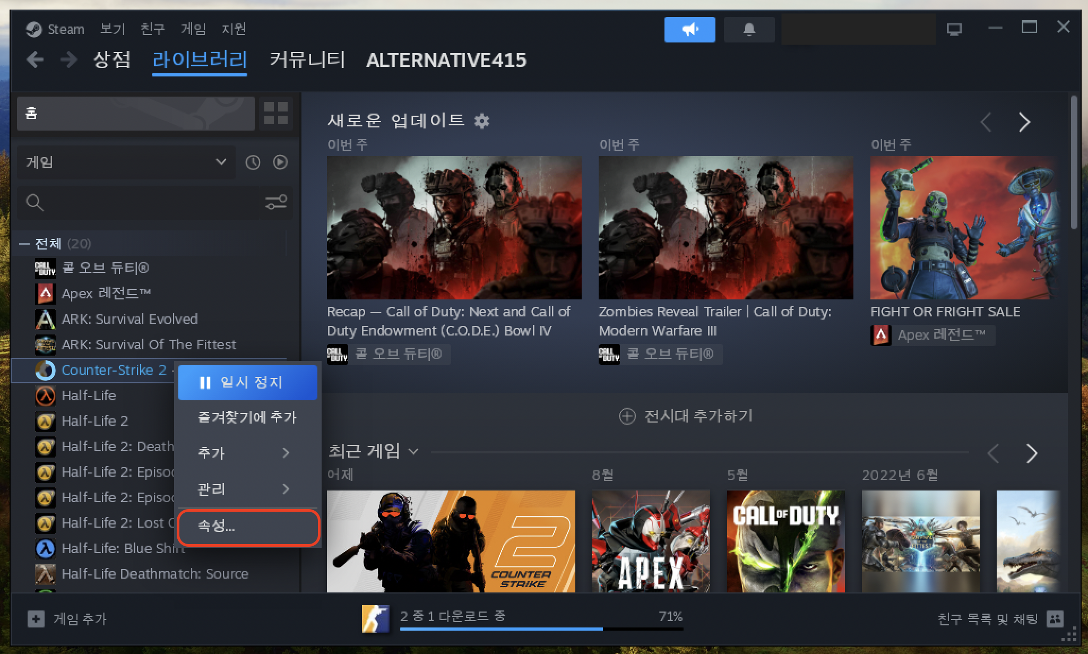Click the download progress bar
The height and width of the screenshot is (654, 1088).
coord(541,629)
